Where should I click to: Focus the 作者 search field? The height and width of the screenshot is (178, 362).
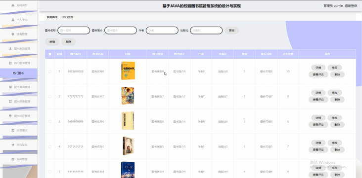tap(162, 31)
